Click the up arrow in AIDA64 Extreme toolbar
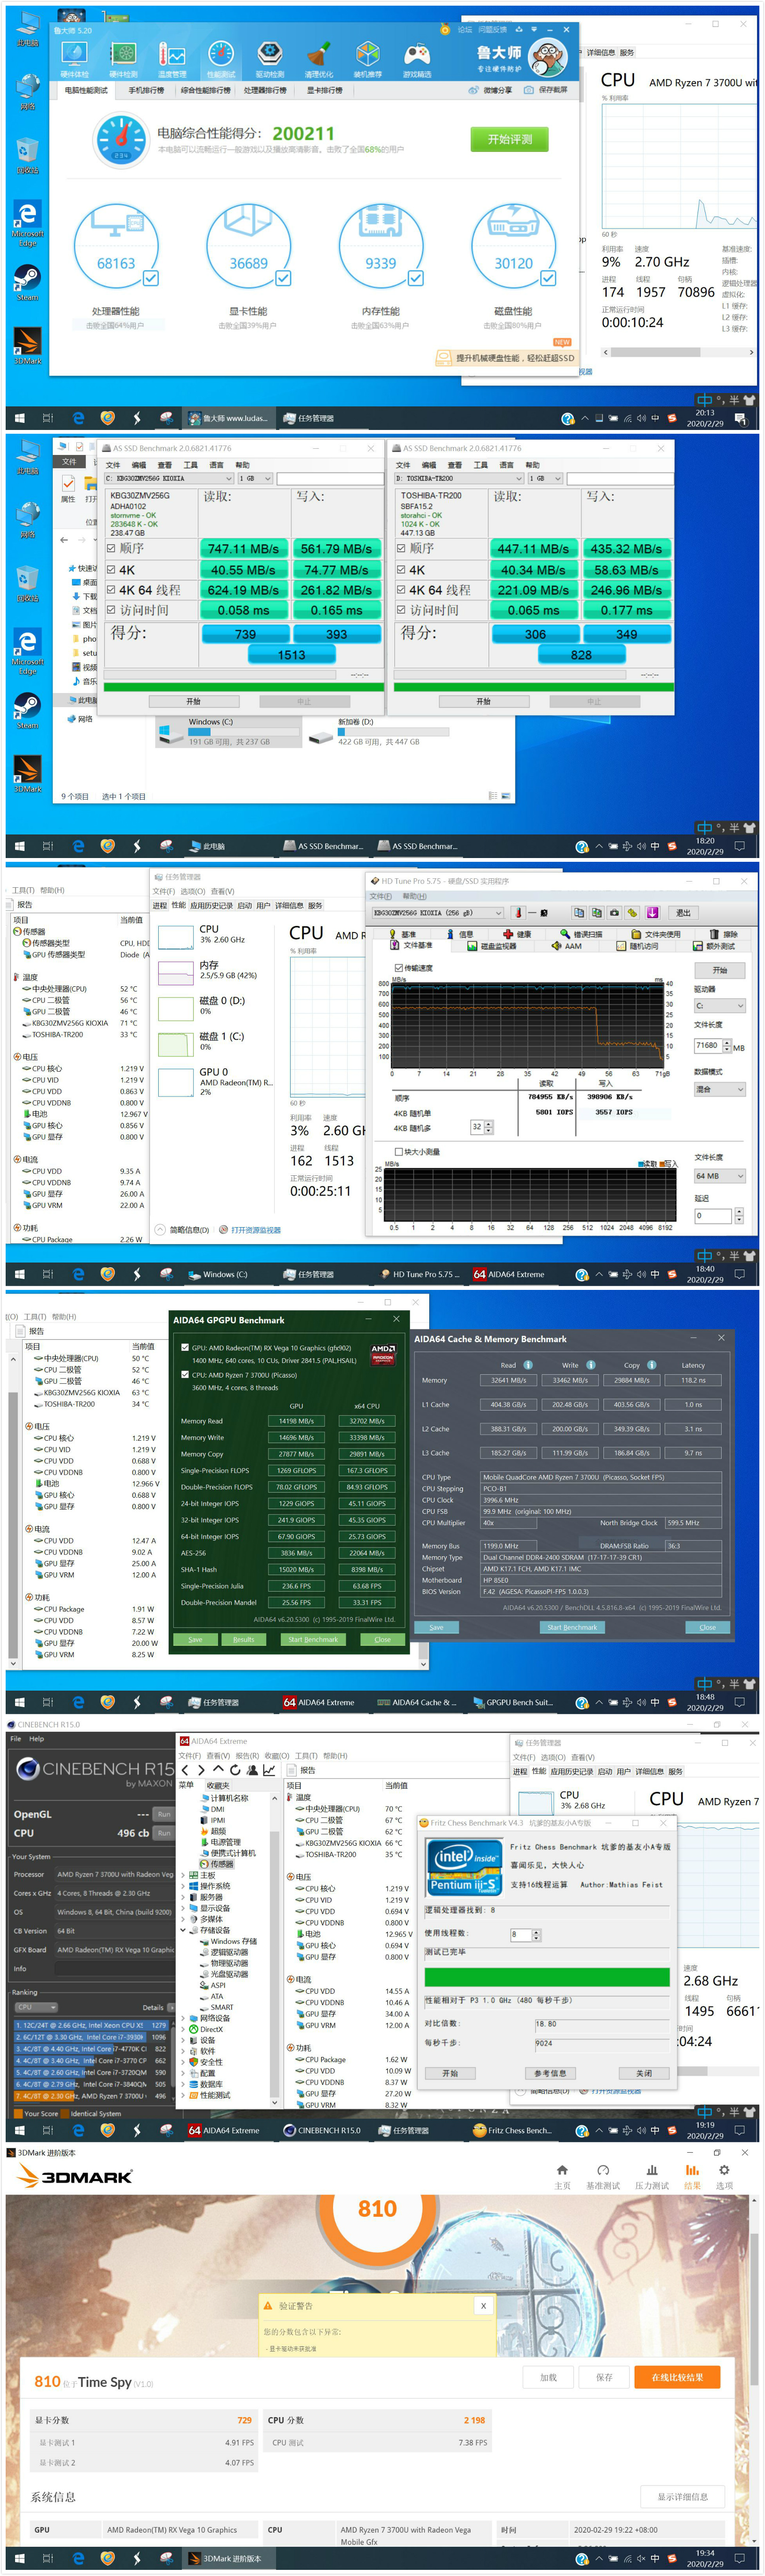The height and width of the screenshot is (2576, 765). (218, 1770)
